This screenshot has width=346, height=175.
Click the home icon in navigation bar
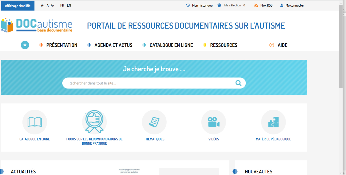(25, 45)
